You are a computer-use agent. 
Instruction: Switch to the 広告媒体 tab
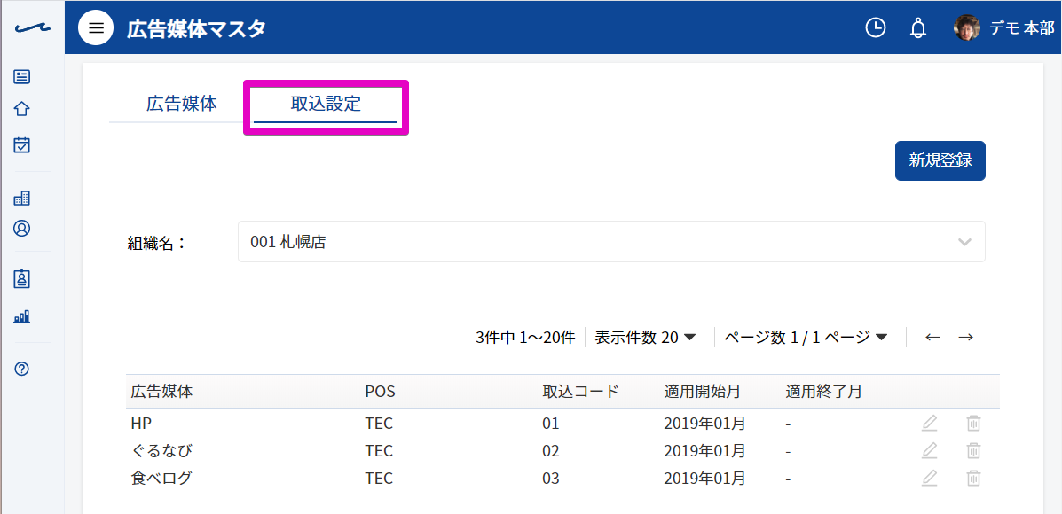click(182, 105)
